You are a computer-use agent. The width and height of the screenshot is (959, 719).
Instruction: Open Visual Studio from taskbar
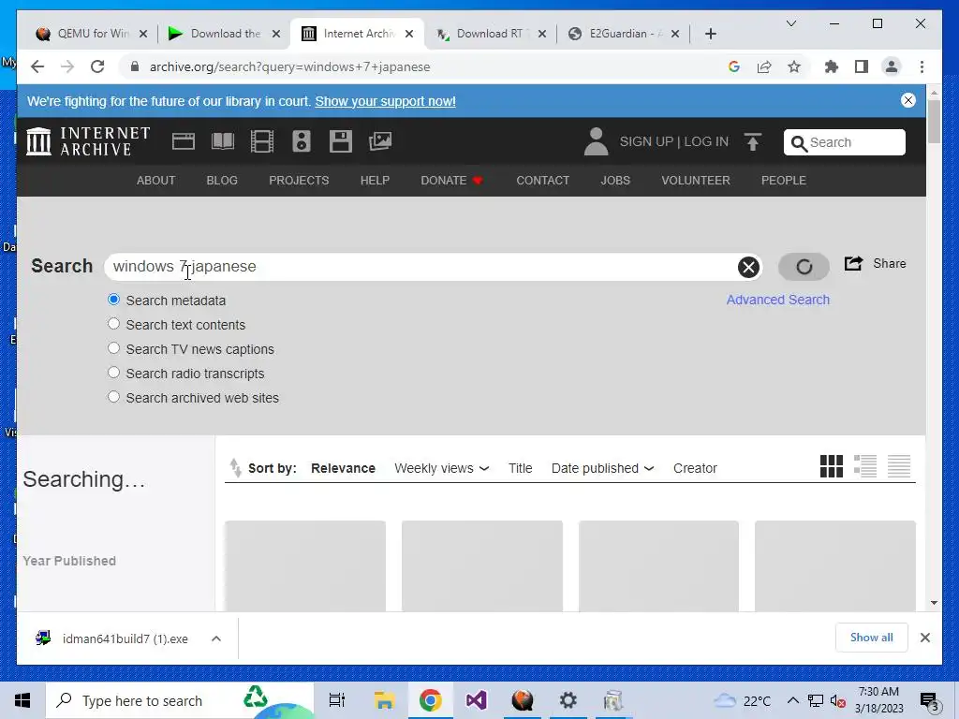476,700
